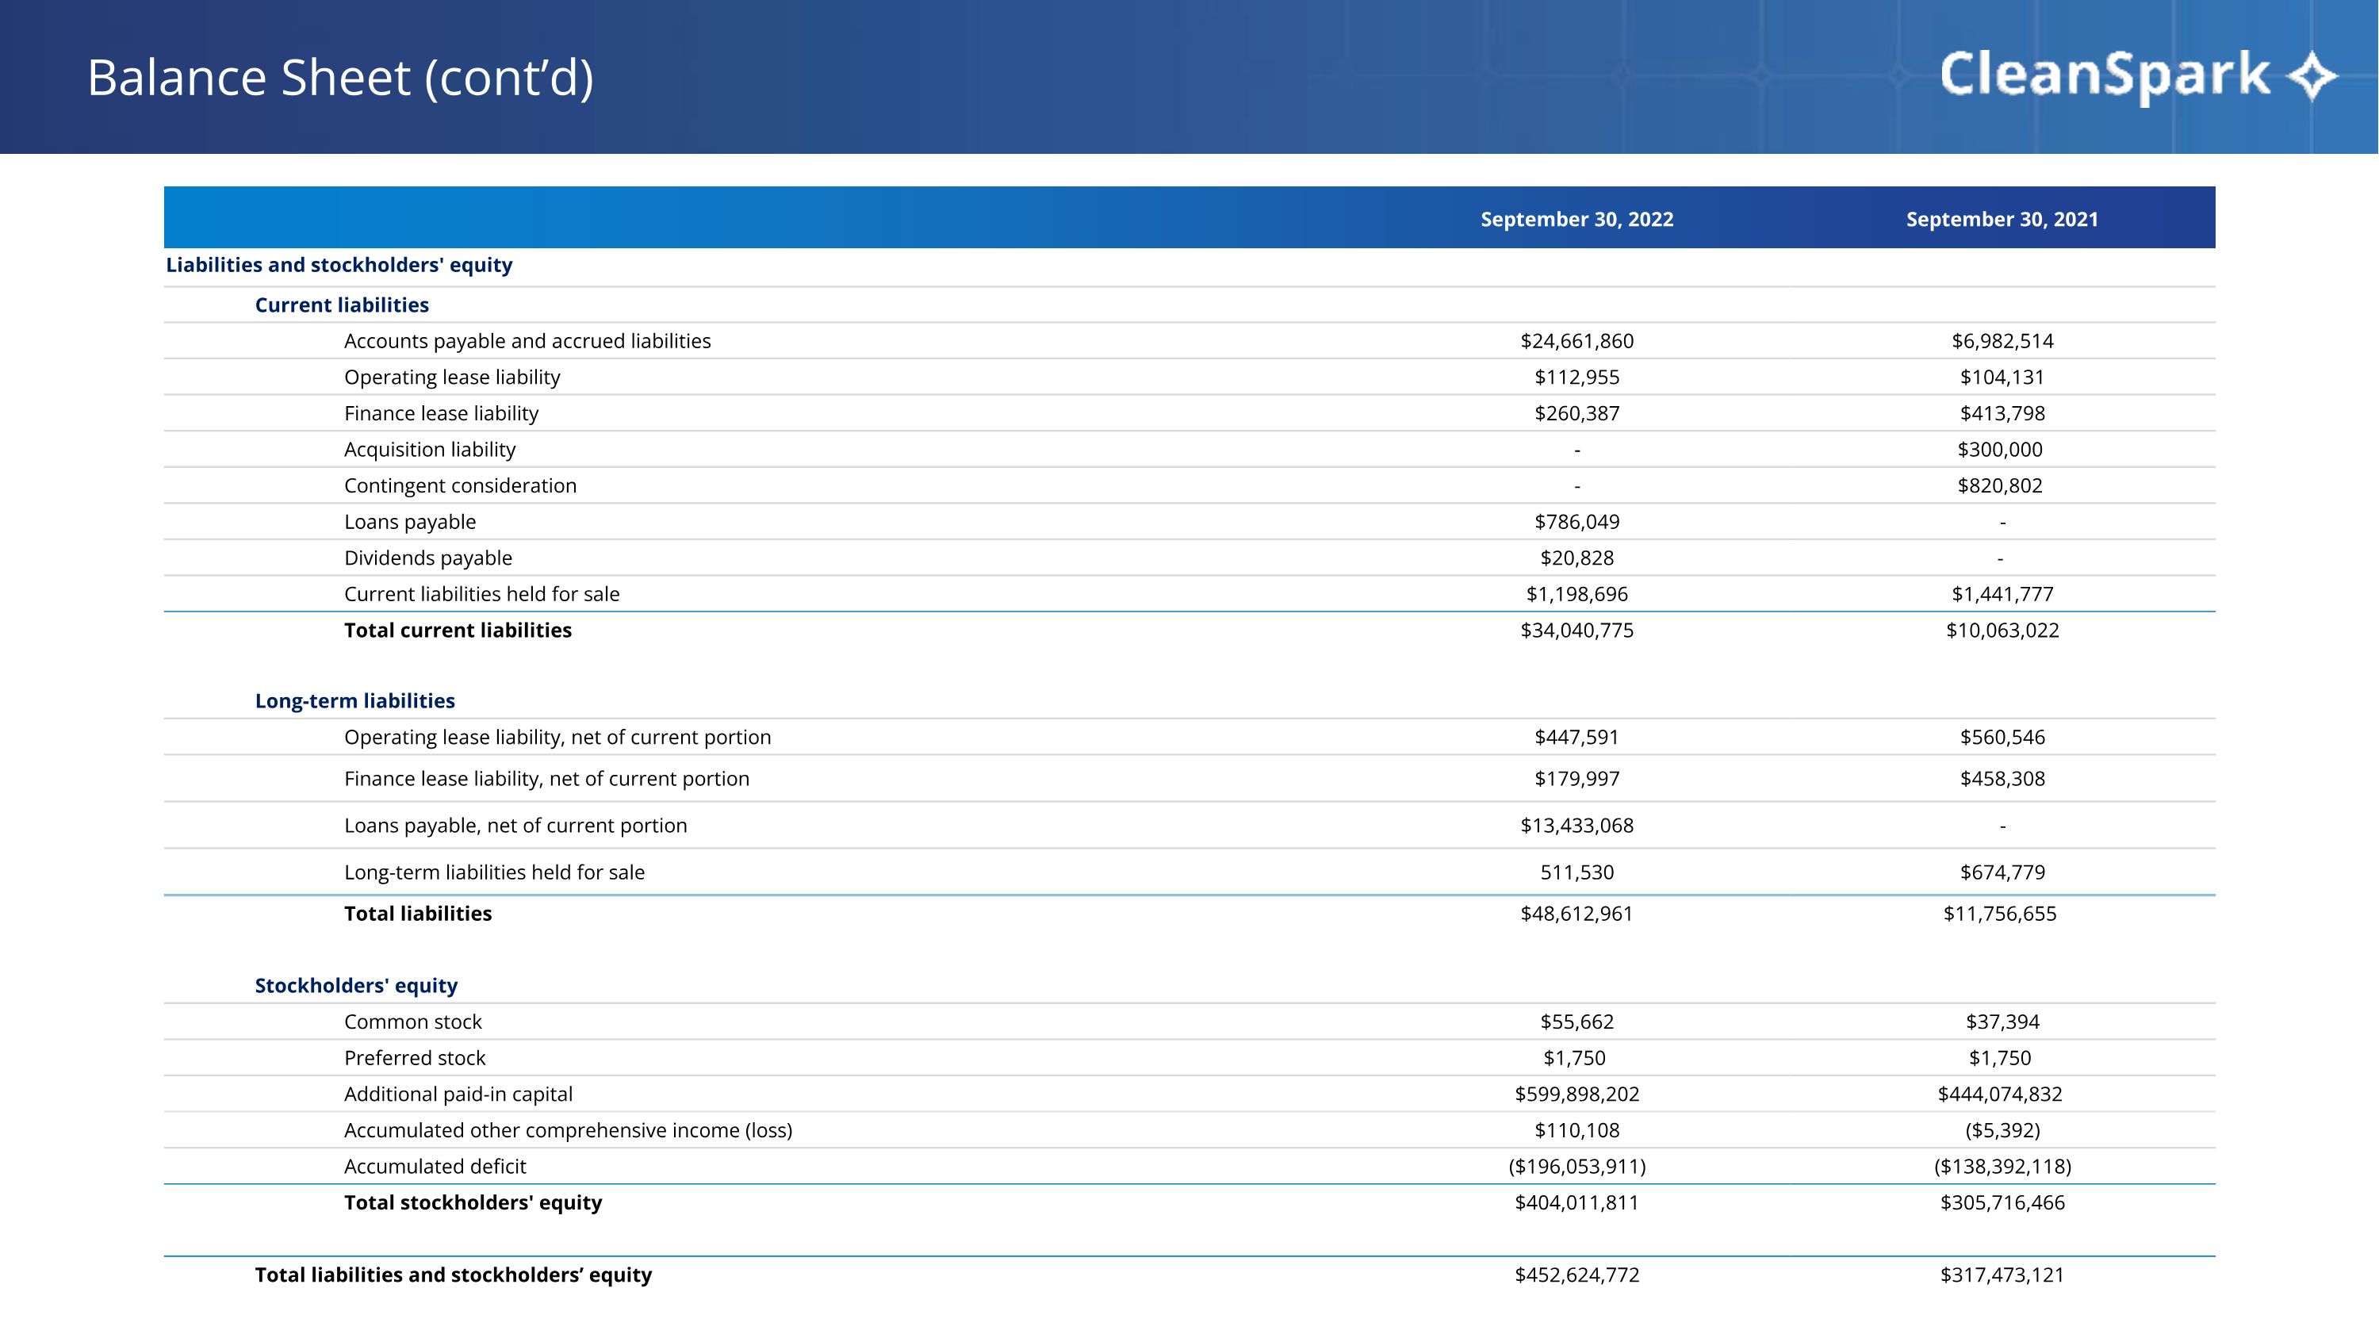Select the ($196,053,911) accumulated deficit value
This screenshot has height=1338, width=2379.
1576,1166
